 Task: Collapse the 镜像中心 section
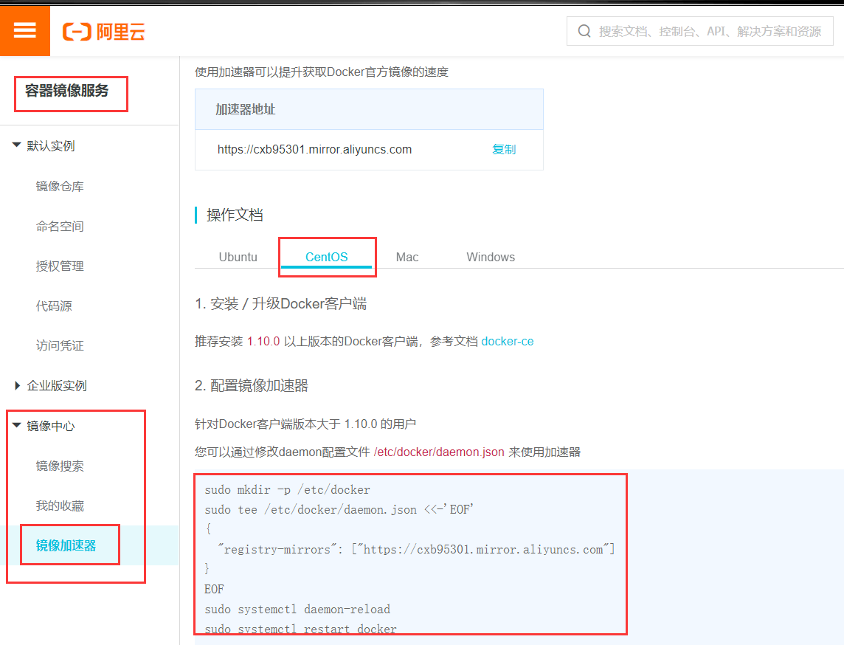(x=17, y=426)
